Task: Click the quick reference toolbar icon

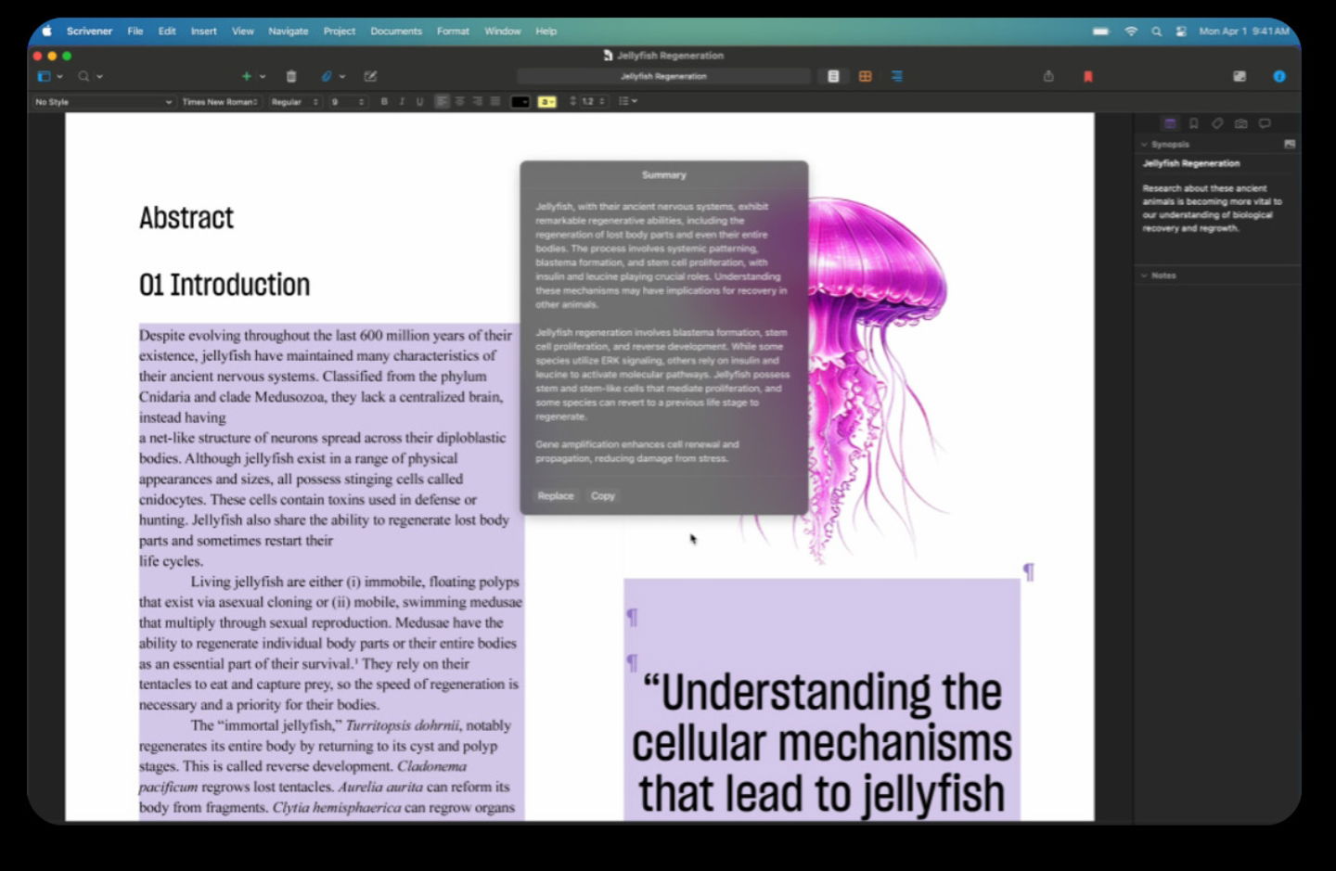Action: click(x=1240, y=76)
